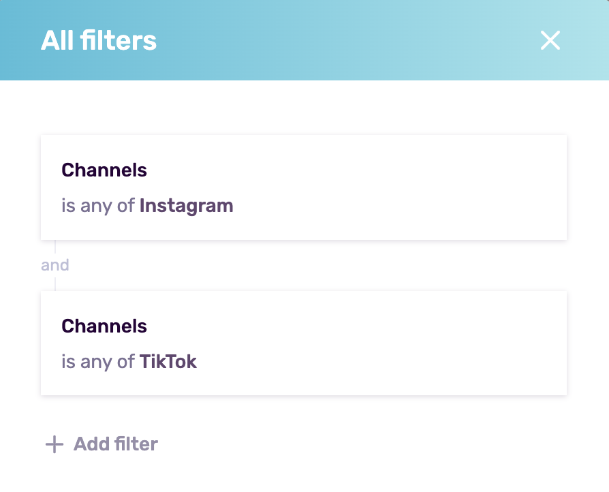Click the All filters title

click(x=99, y=40)
